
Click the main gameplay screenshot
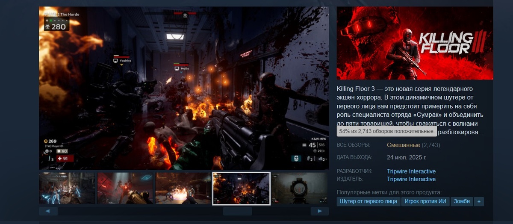(184, 88)
